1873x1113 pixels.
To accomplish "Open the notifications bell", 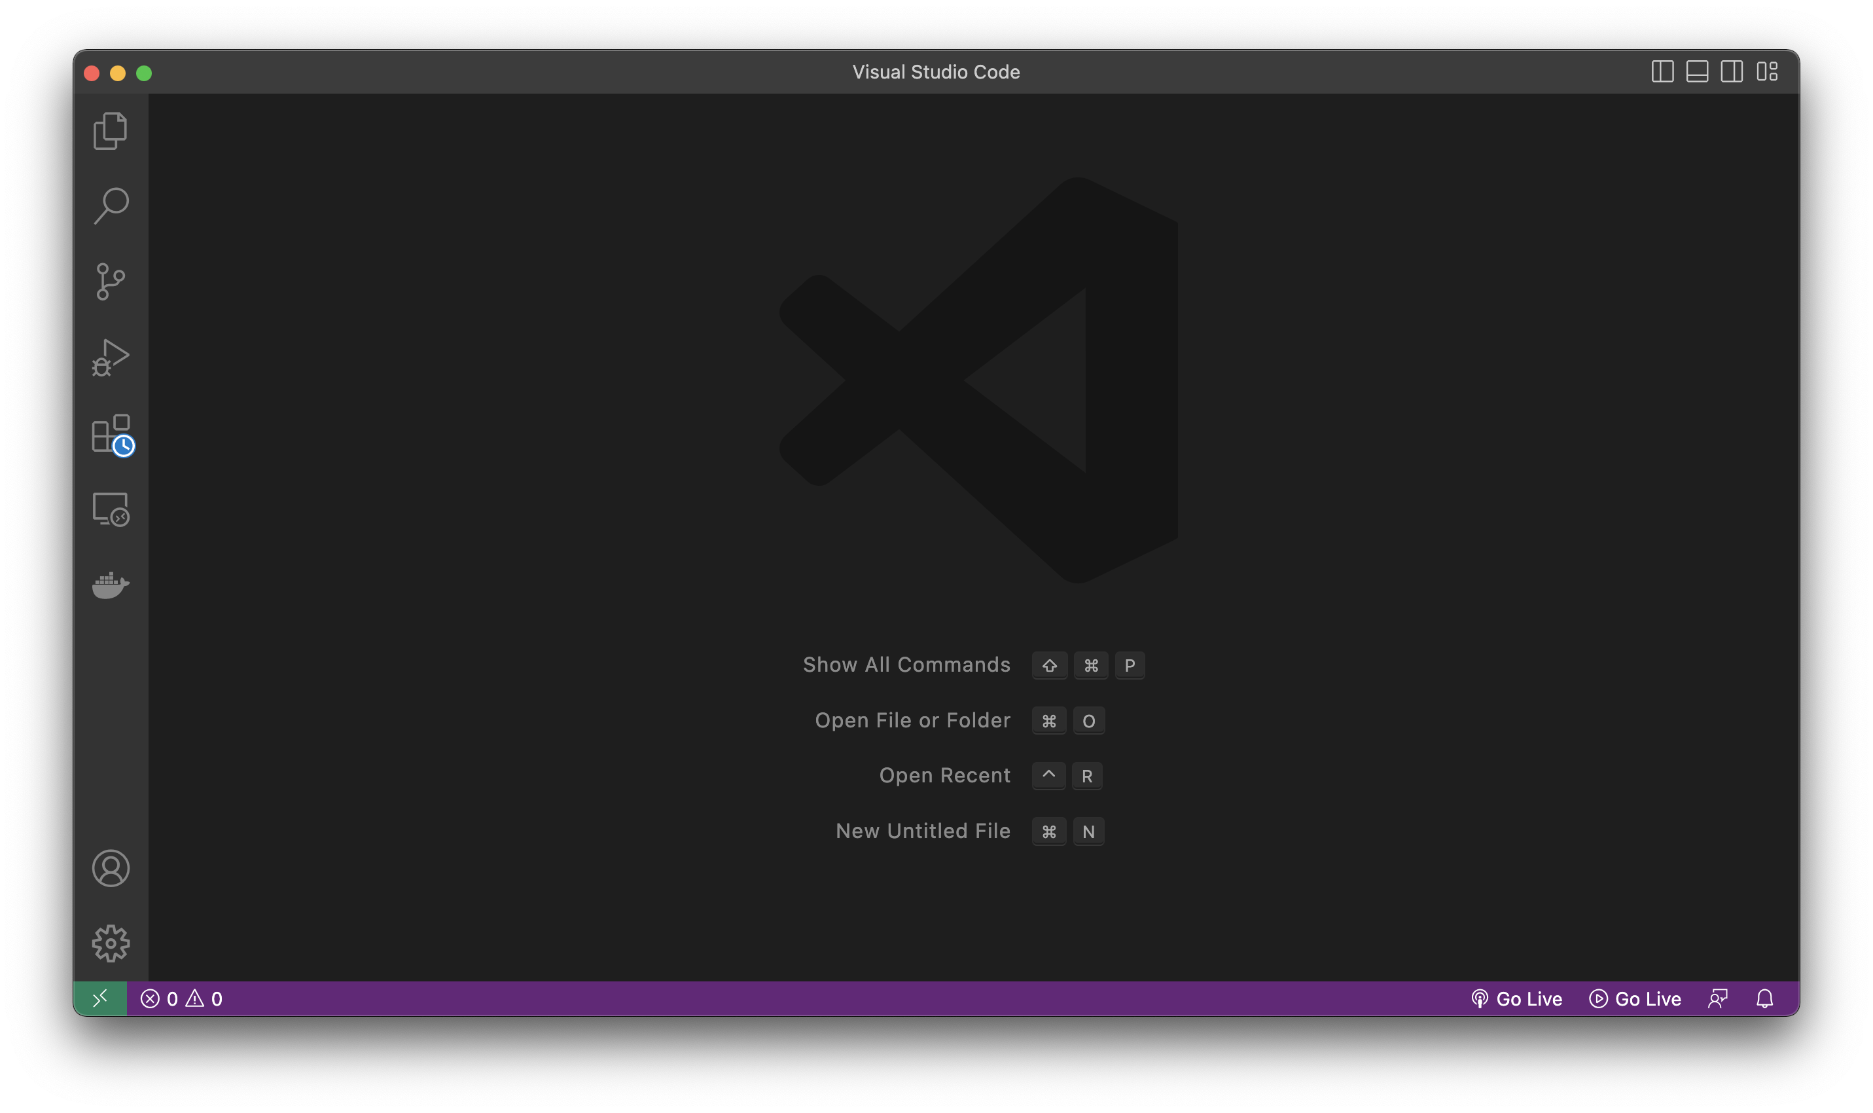I will pos(1764,999).
